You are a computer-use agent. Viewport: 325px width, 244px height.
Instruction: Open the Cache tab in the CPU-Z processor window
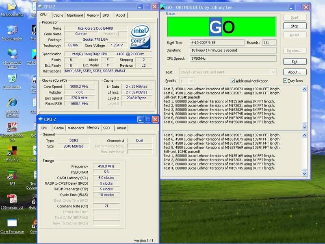pyautogui.click(x=58, y=15)
